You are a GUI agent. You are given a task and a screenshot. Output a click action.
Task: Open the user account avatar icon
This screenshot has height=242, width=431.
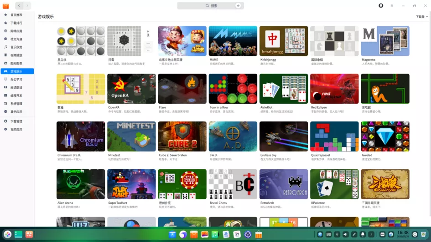381,5
